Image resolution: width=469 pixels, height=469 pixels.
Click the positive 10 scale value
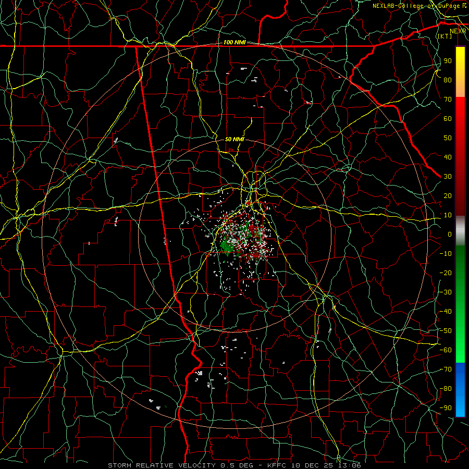[448, 215]
